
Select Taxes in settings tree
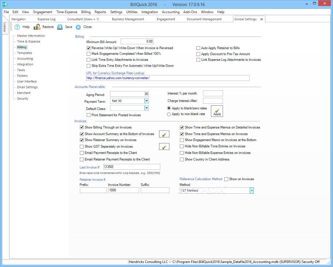pos(21,70)
